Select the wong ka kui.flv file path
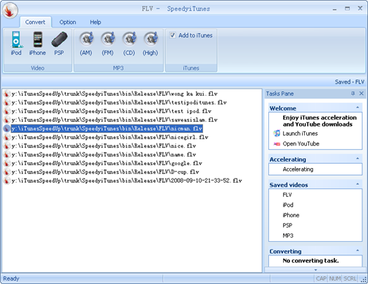This screenshot has width=368, height=284. click(114, 94)
